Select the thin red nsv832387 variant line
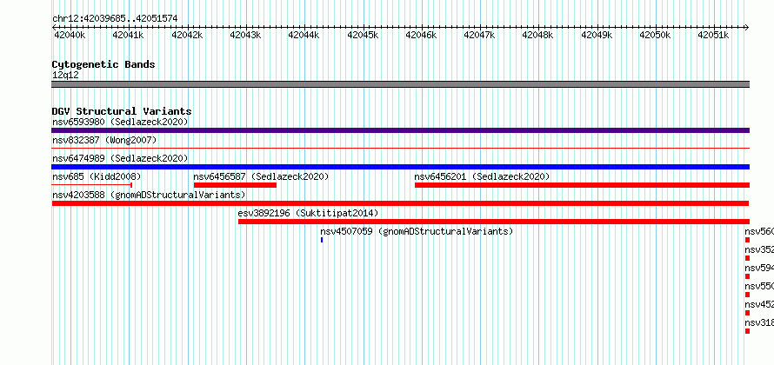The image size is (774, 365). coord(400,148)
